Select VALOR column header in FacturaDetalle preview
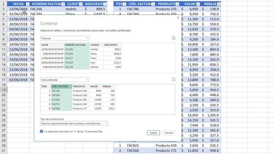The height and width of the screenshot is (154, 274). point(95,86)
